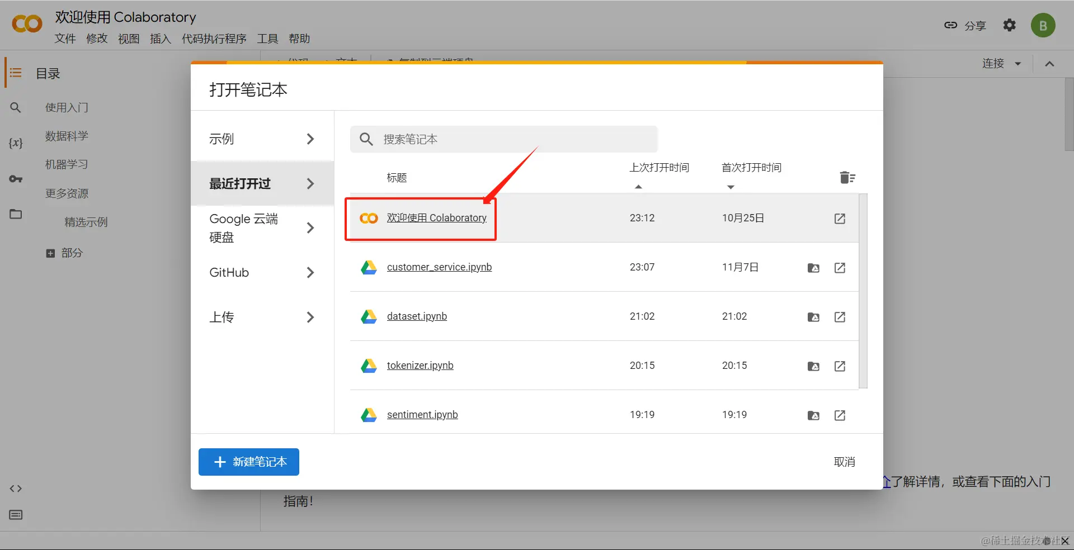Open the code snippets icon

(x=16, y=489)
